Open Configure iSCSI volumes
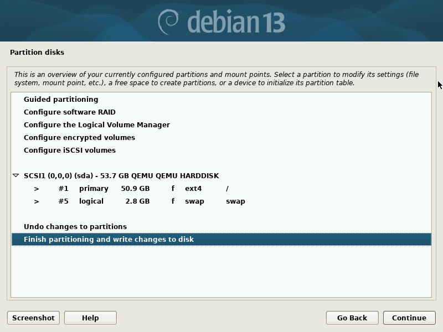Viewport: 443px width, 332px height. (x=221, y=150)
